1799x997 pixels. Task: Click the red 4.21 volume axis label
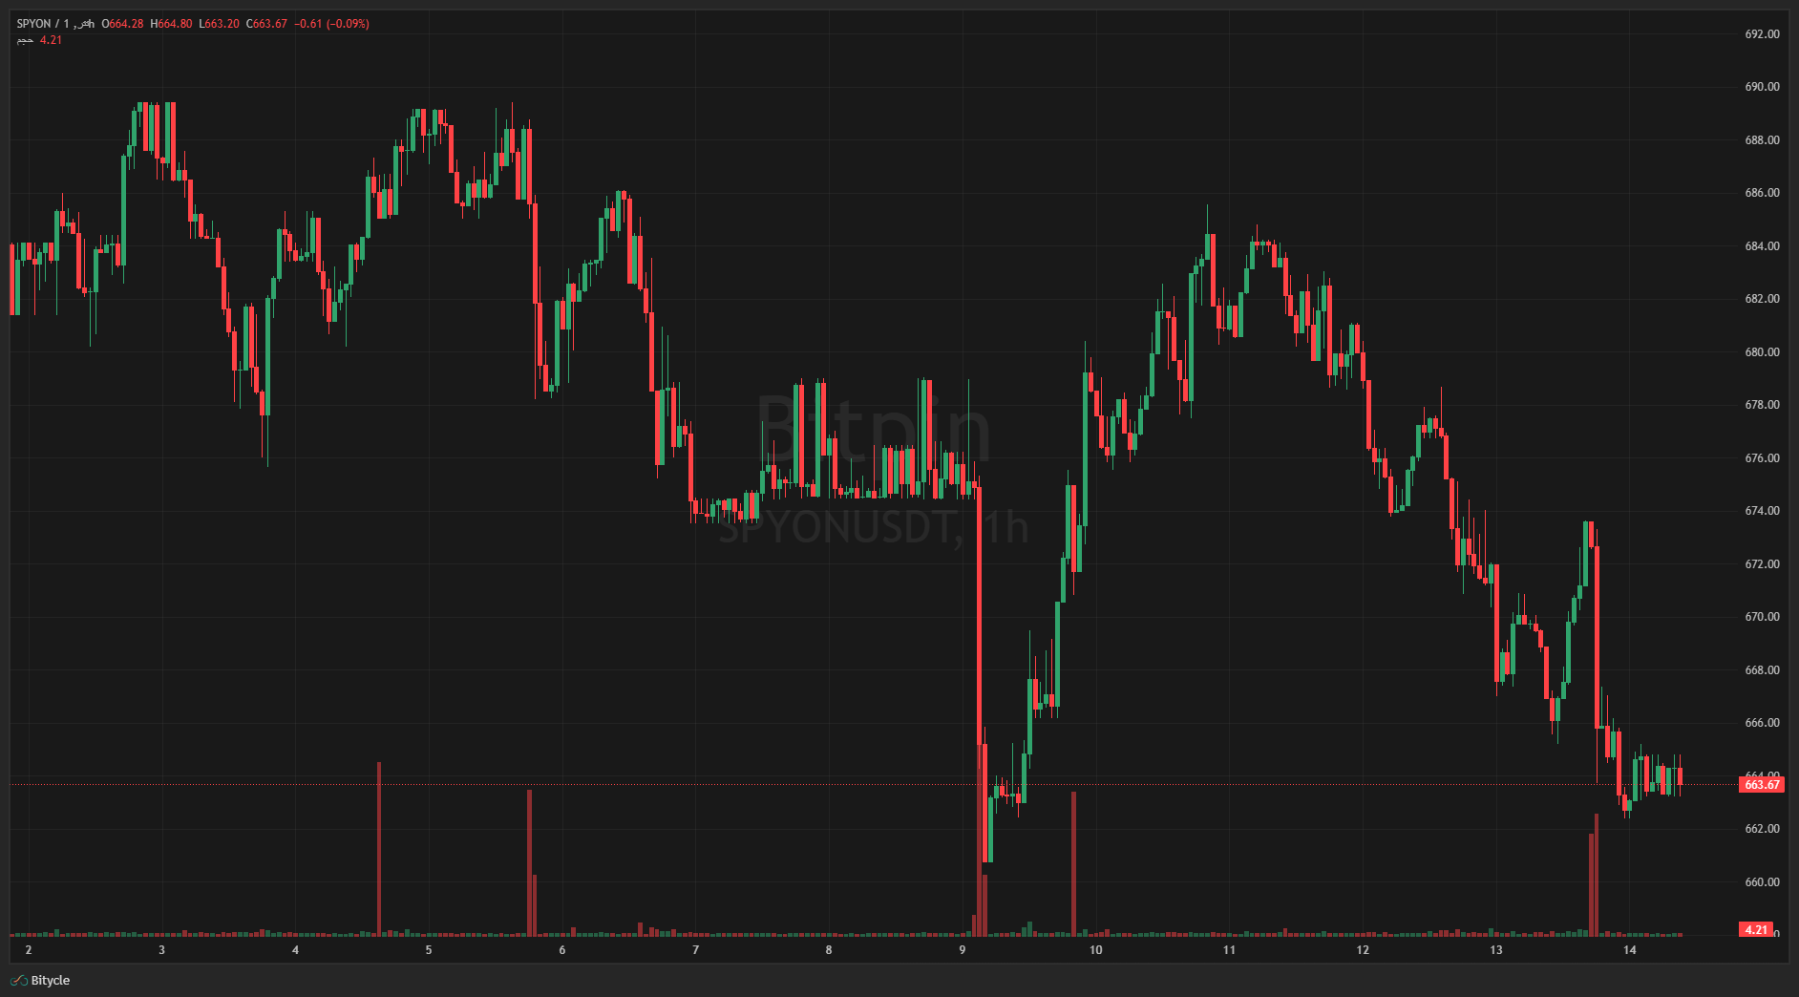pyautogui.click(x=1756, y=927)
